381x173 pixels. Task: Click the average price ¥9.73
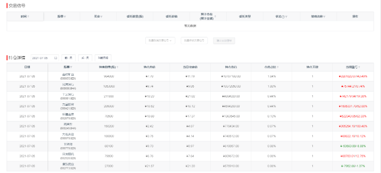pos(149,146)
